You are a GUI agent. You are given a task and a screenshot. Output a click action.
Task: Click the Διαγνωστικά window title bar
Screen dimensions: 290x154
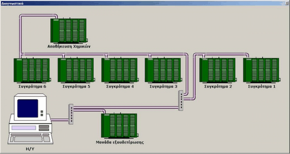(129, 3)
